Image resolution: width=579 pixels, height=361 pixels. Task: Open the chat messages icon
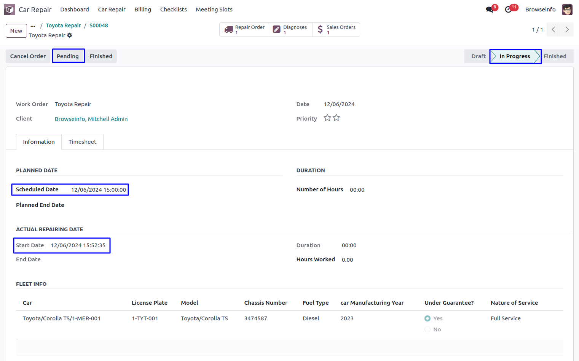pos(490,10)
